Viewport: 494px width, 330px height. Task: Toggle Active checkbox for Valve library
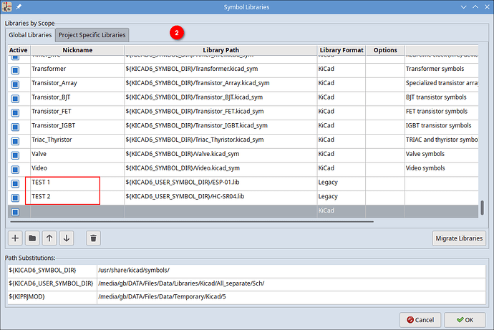[x=15, y=155]
